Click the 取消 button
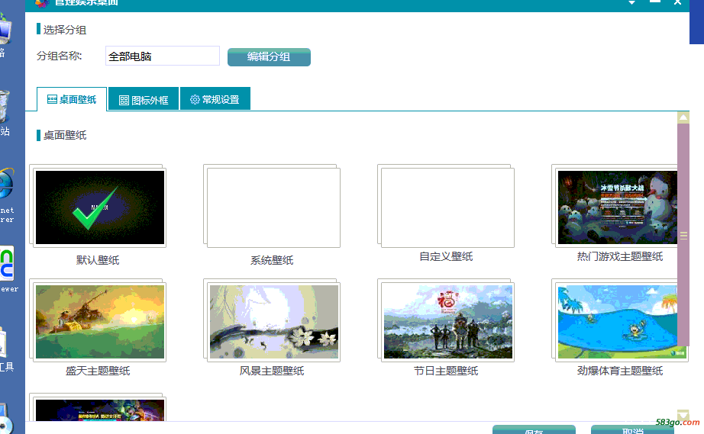This screenshot has height=434, width=704. click(x=632, y=430)
